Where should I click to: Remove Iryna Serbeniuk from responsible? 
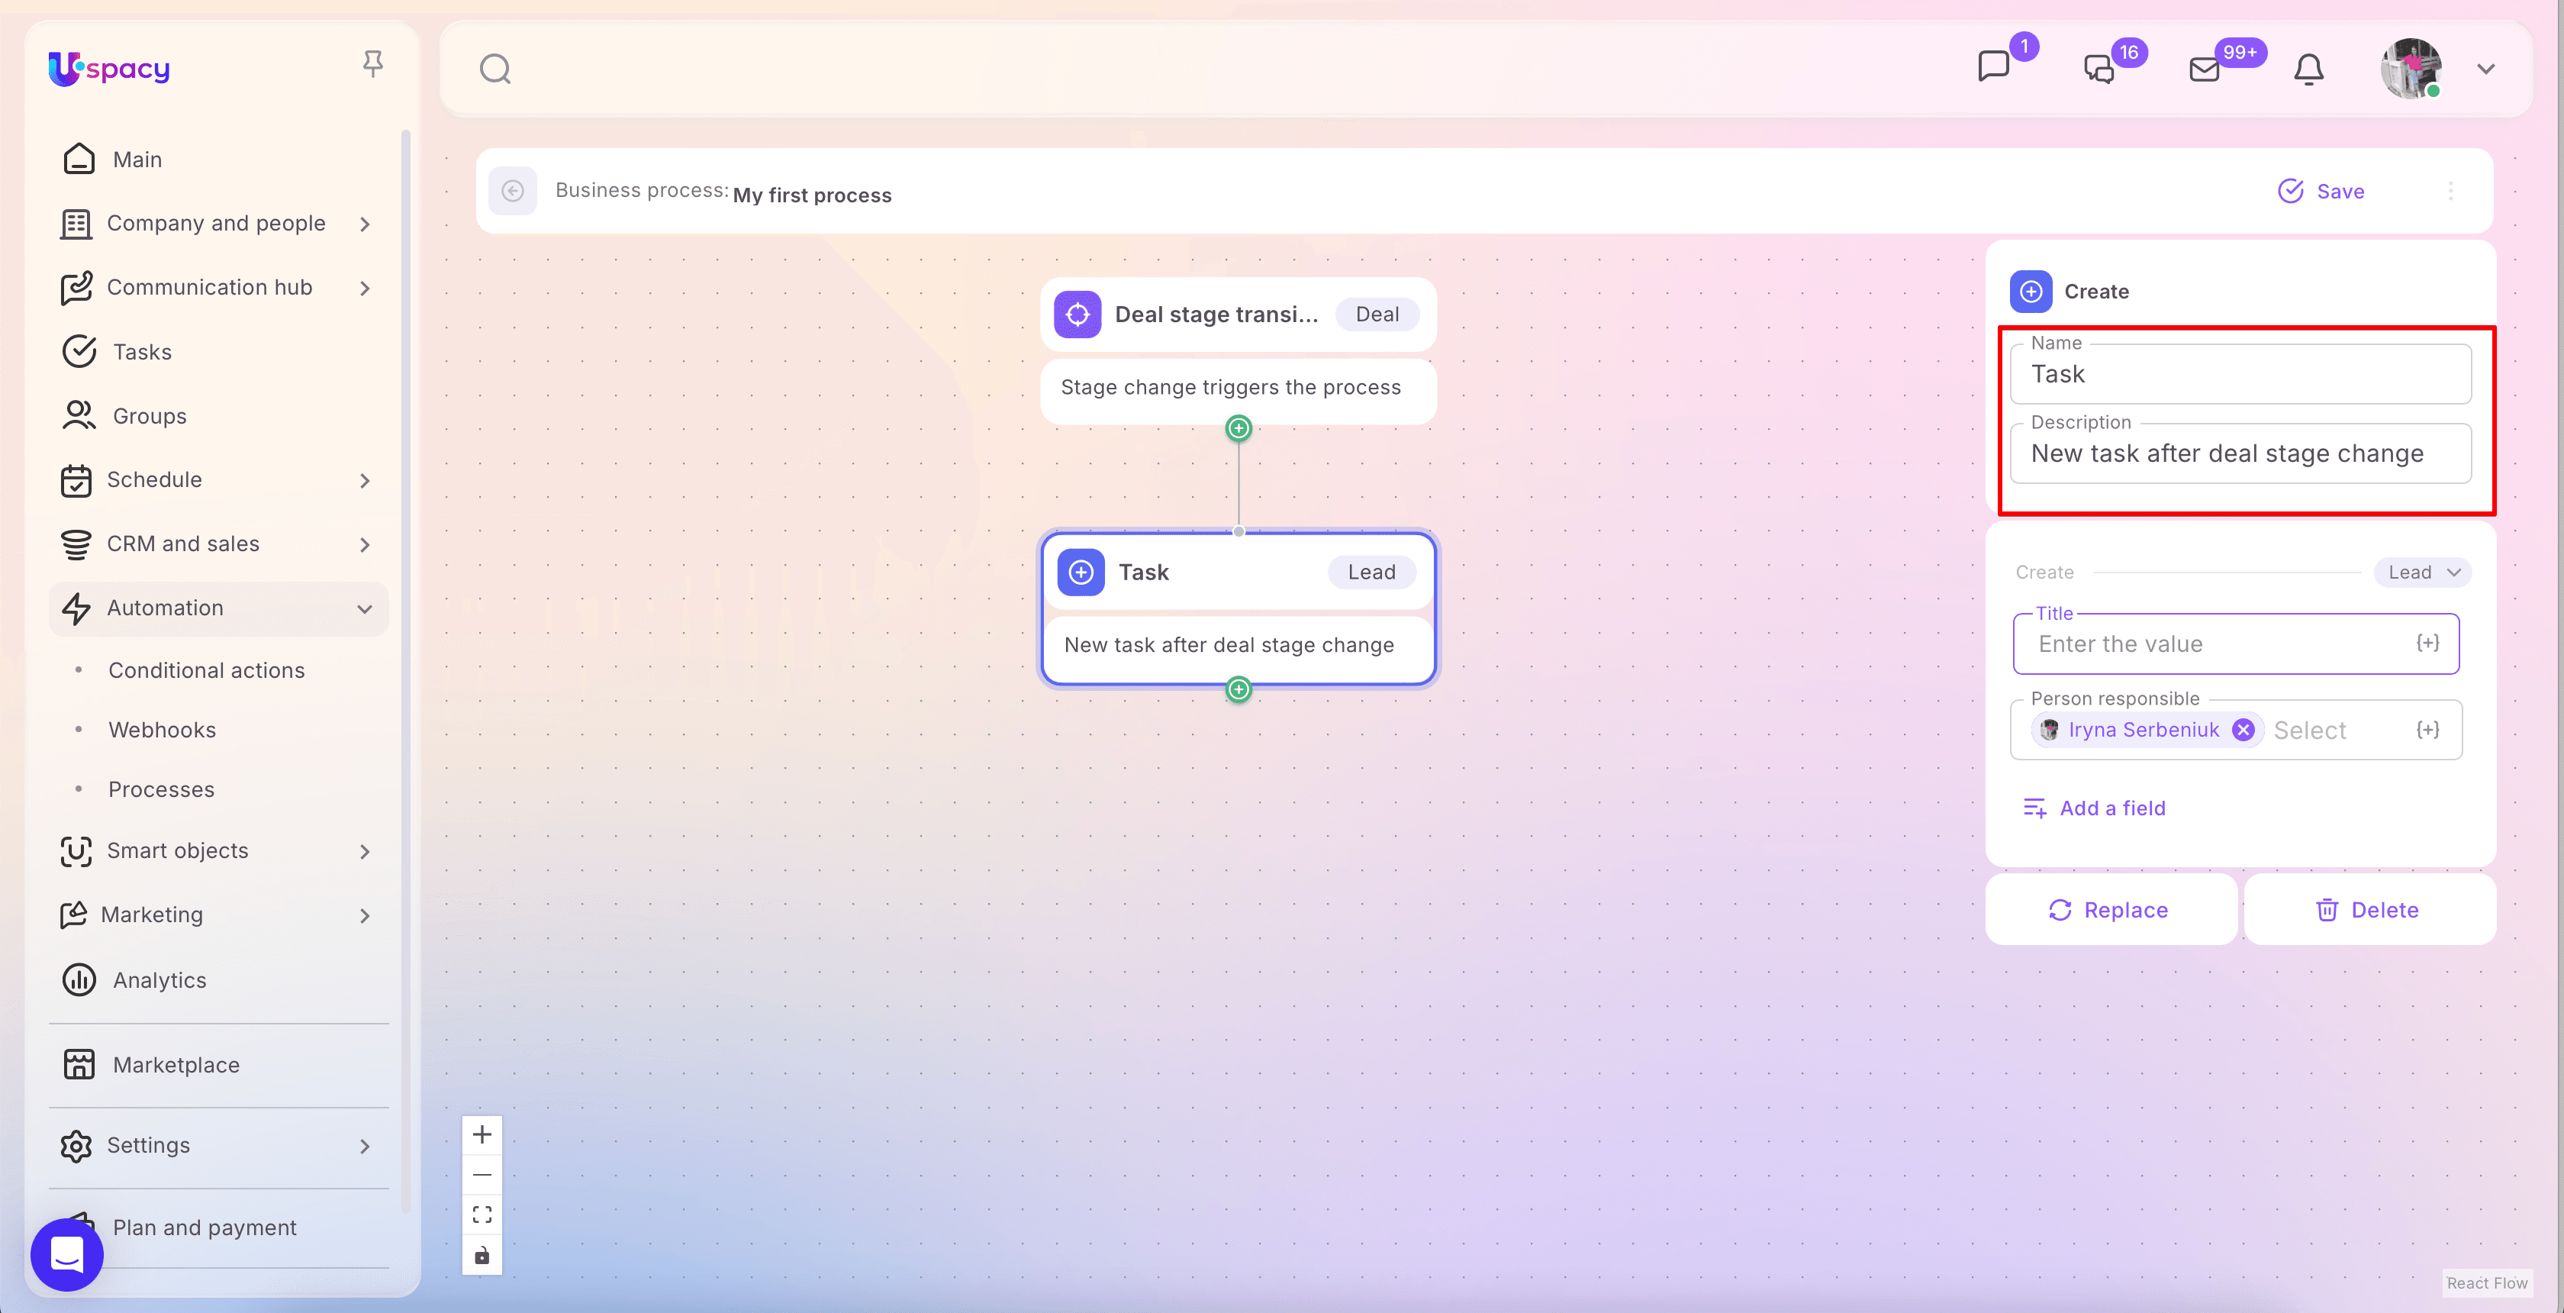(x=2243, y=730)
